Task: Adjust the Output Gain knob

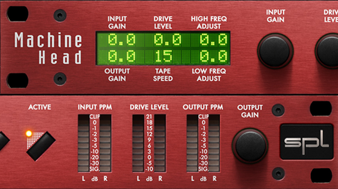Action: coord(250,146)
